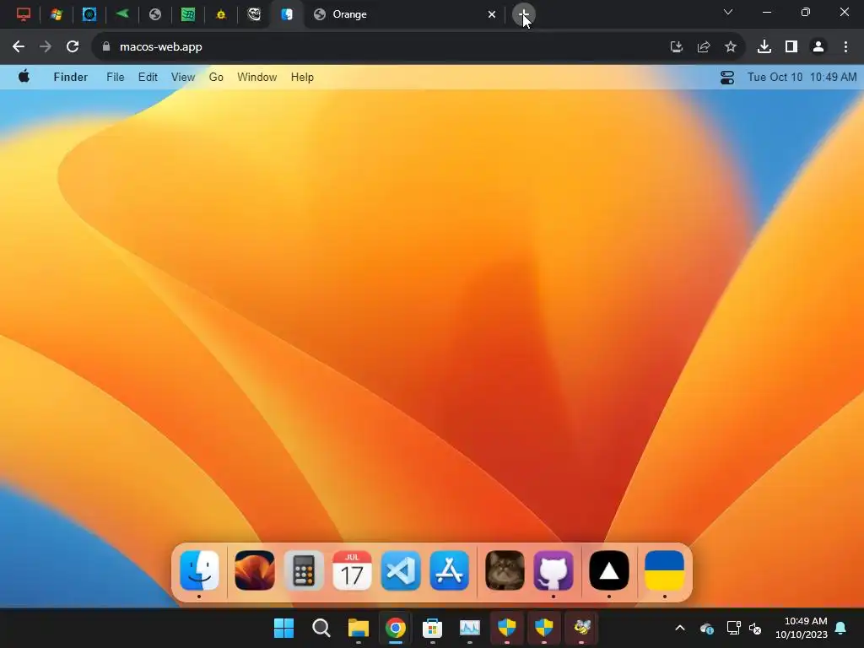Go back in browser history
864x648 pixels.
(19, 47)
